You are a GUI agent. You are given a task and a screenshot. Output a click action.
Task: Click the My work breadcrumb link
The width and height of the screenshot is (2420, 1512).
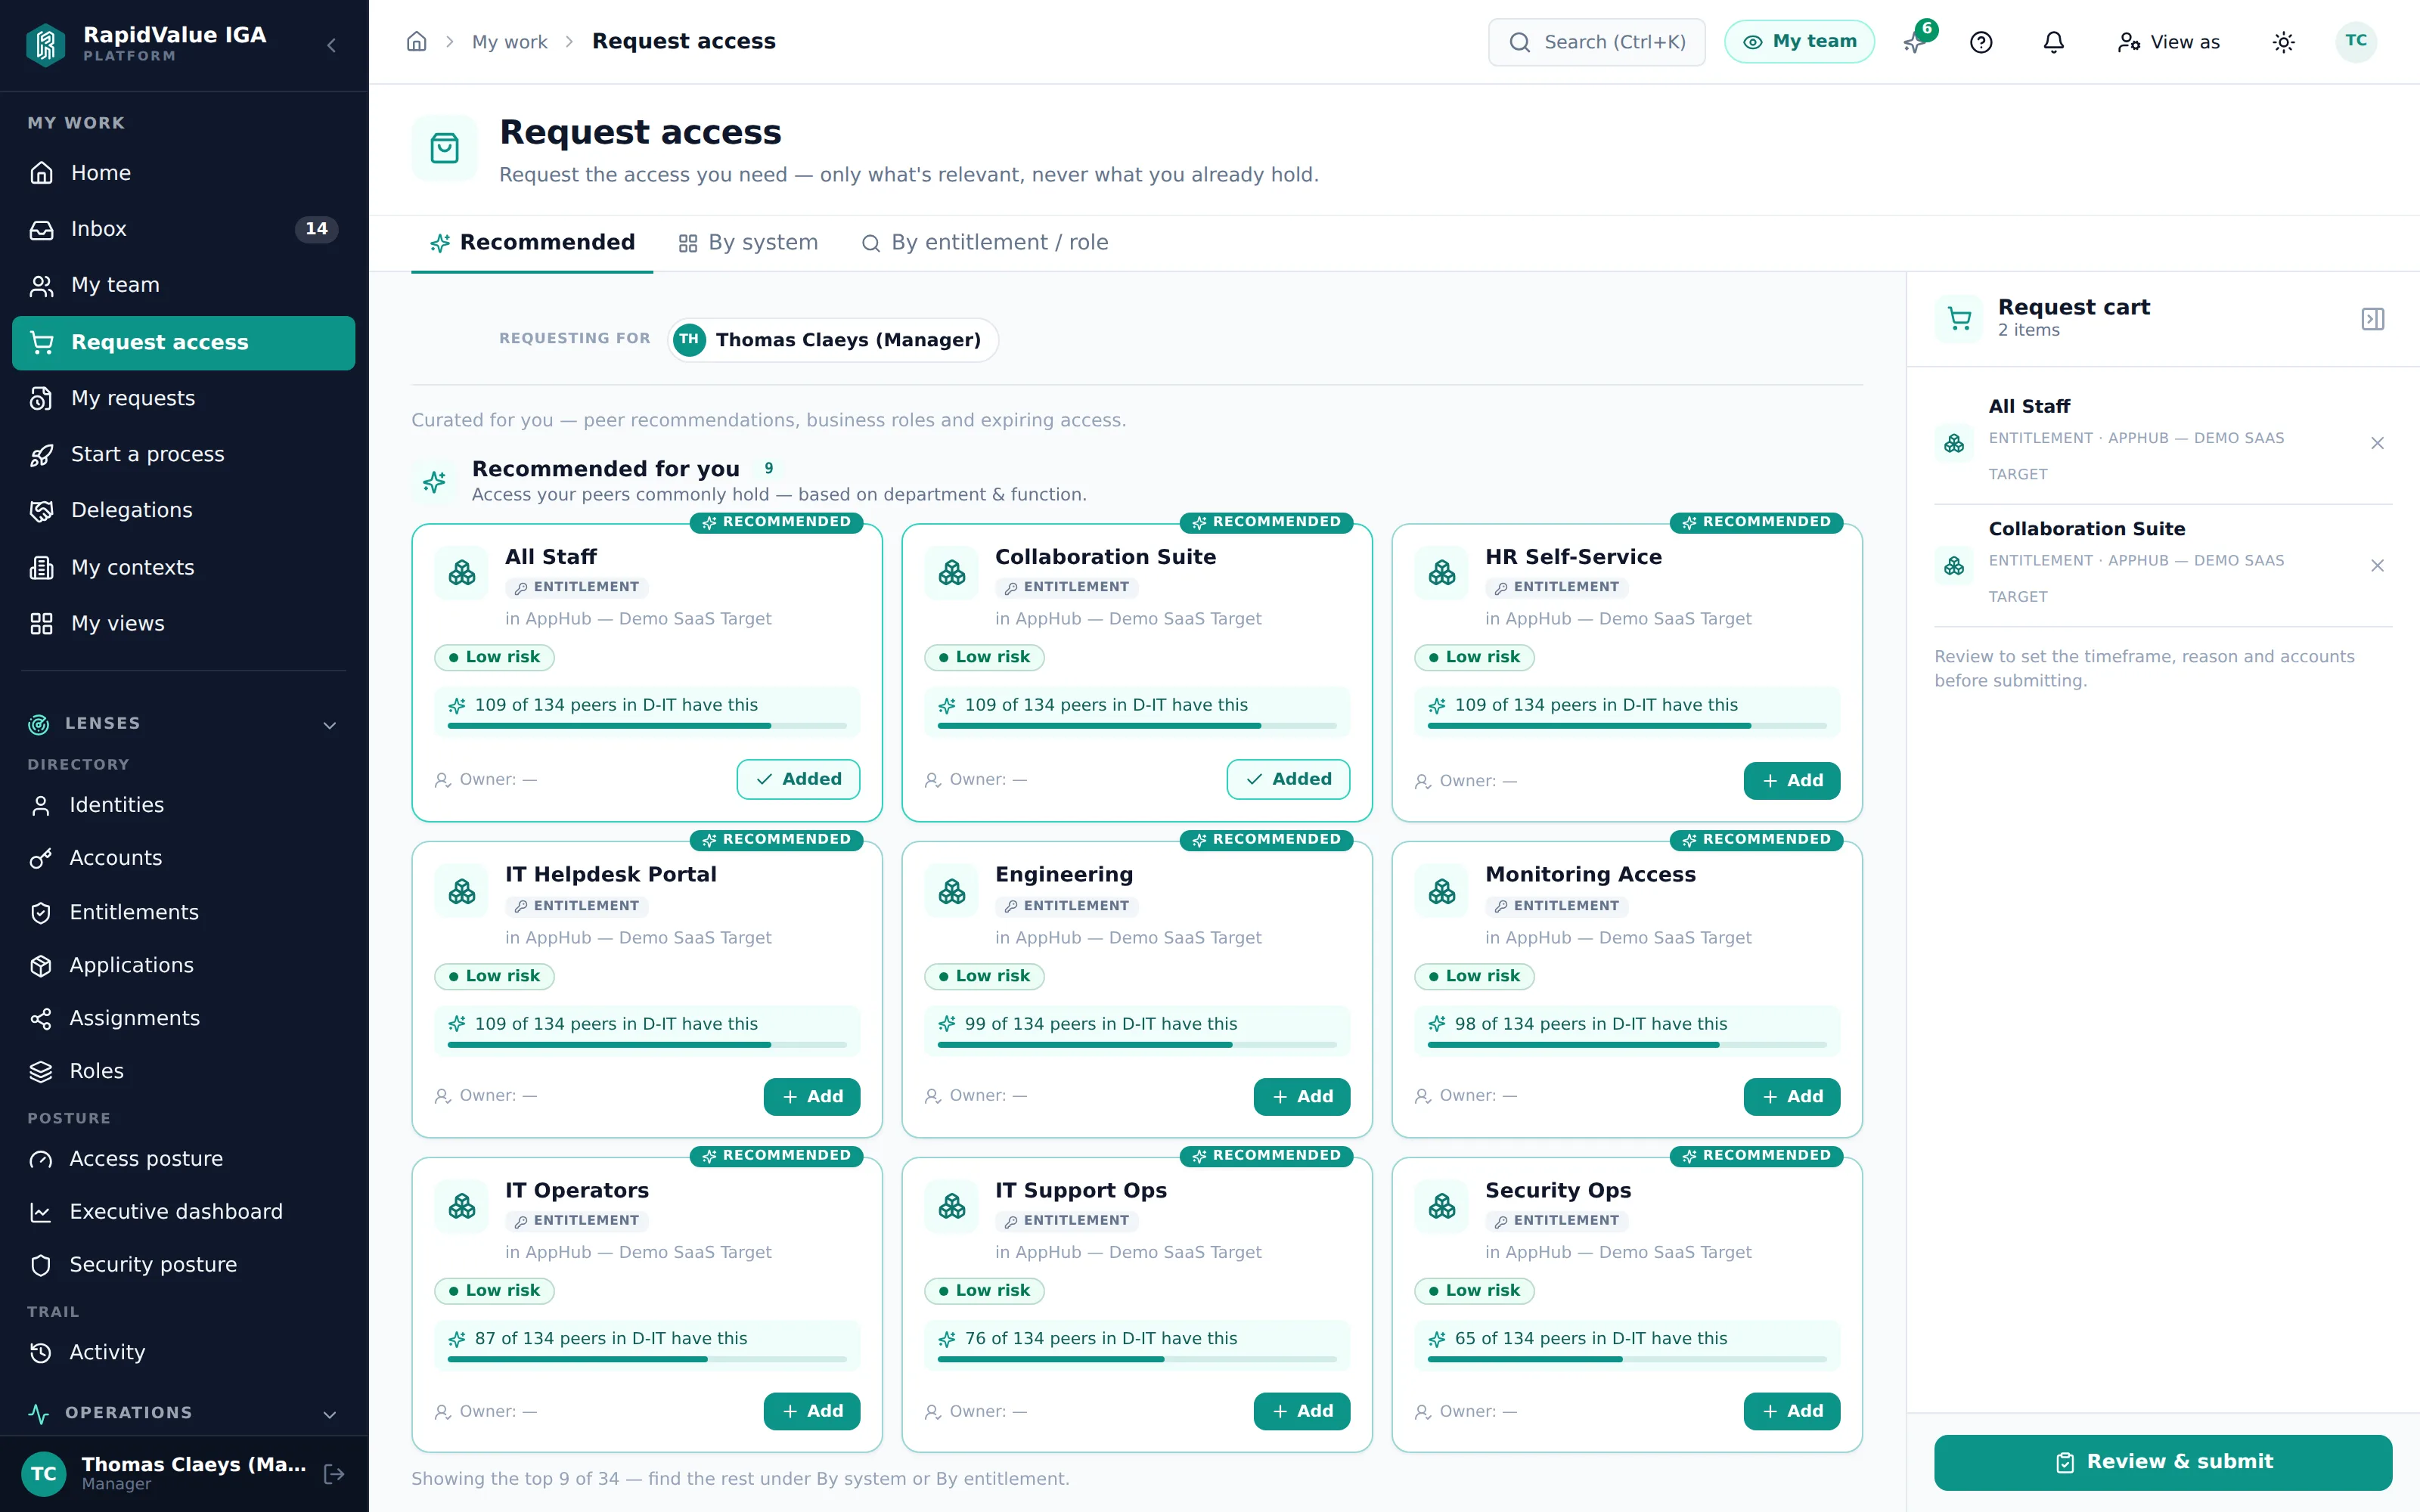click(x=509, y=42)
